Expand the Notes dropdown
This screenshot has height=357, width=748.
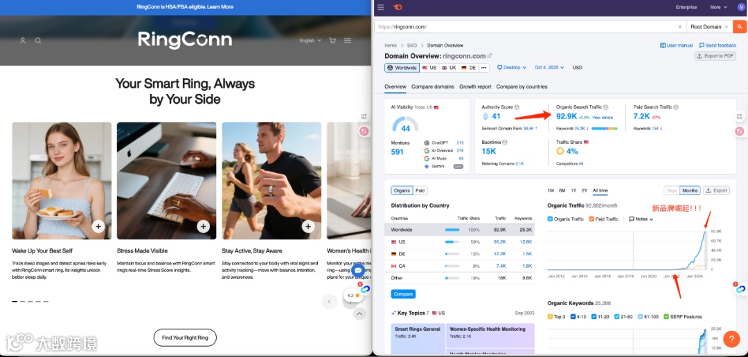point(641,219)
